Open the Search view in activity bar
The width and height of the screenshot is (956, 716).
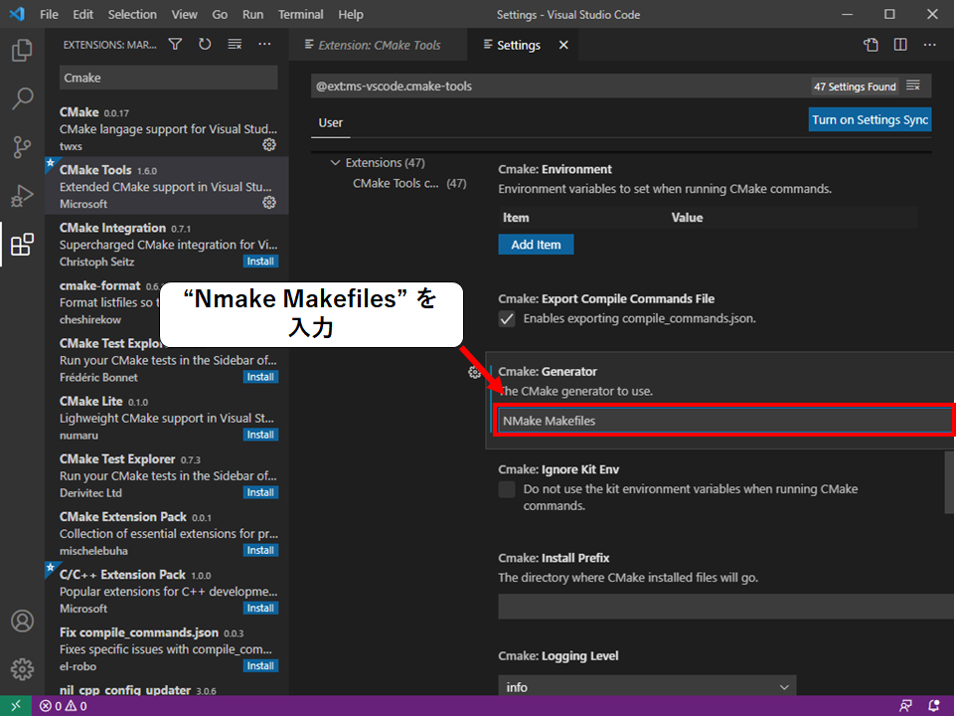(x=22, y=98)
